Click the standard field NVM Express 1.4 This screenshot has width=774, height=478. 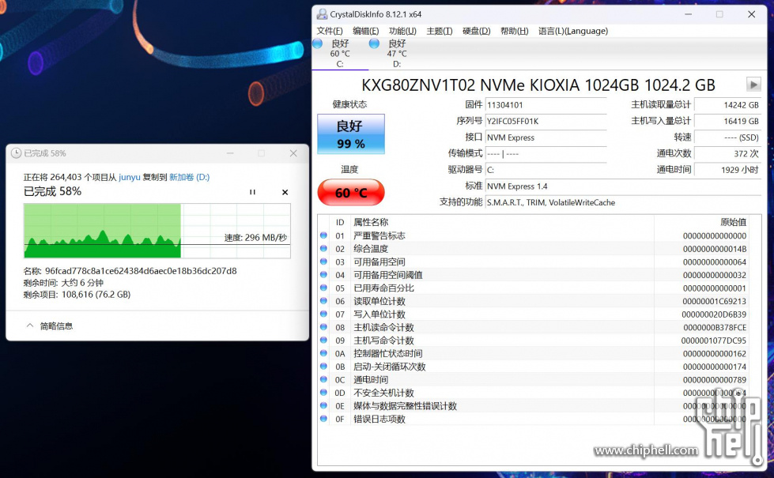[623, 186]
